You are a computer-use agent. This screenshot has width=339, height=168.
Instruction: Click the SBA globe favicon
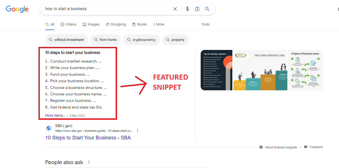49,128
